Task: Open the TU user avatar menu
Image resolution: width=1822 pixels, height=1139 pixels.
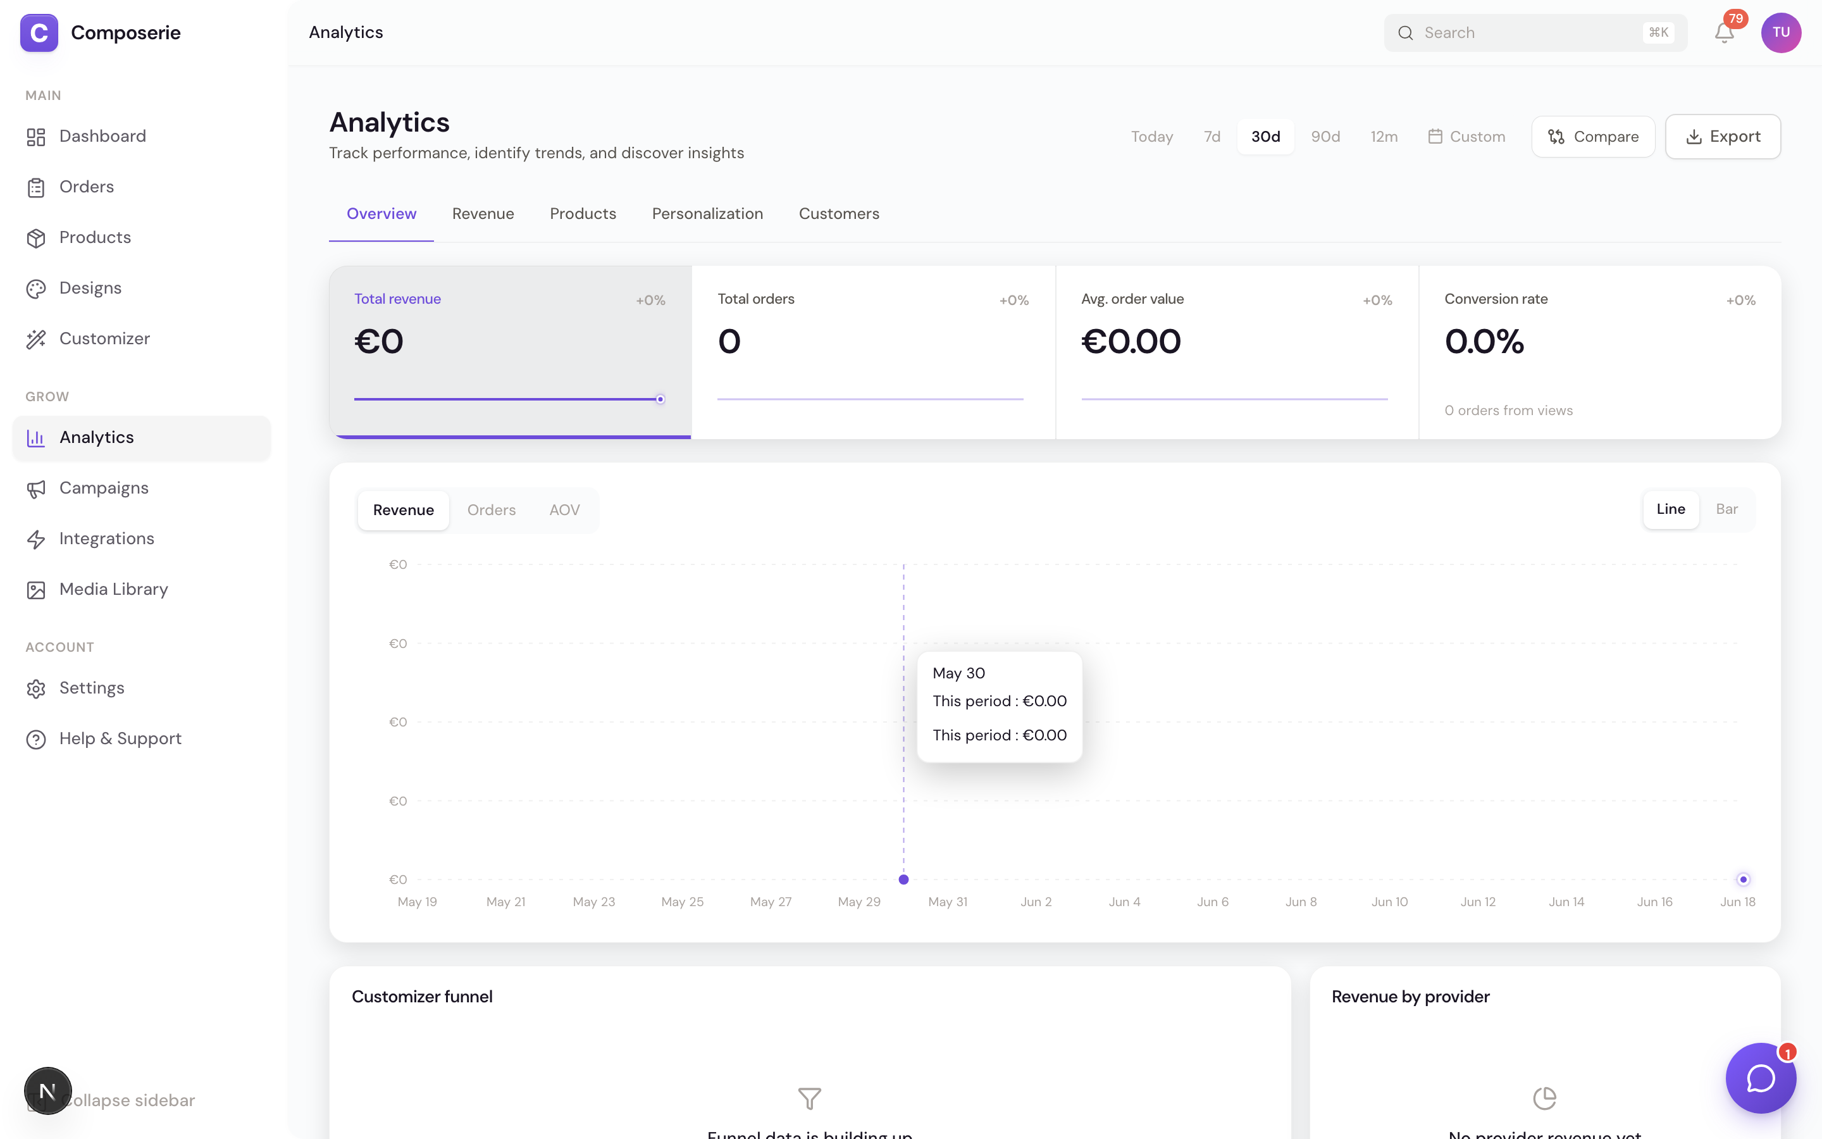Action: tap(1781, 32)
